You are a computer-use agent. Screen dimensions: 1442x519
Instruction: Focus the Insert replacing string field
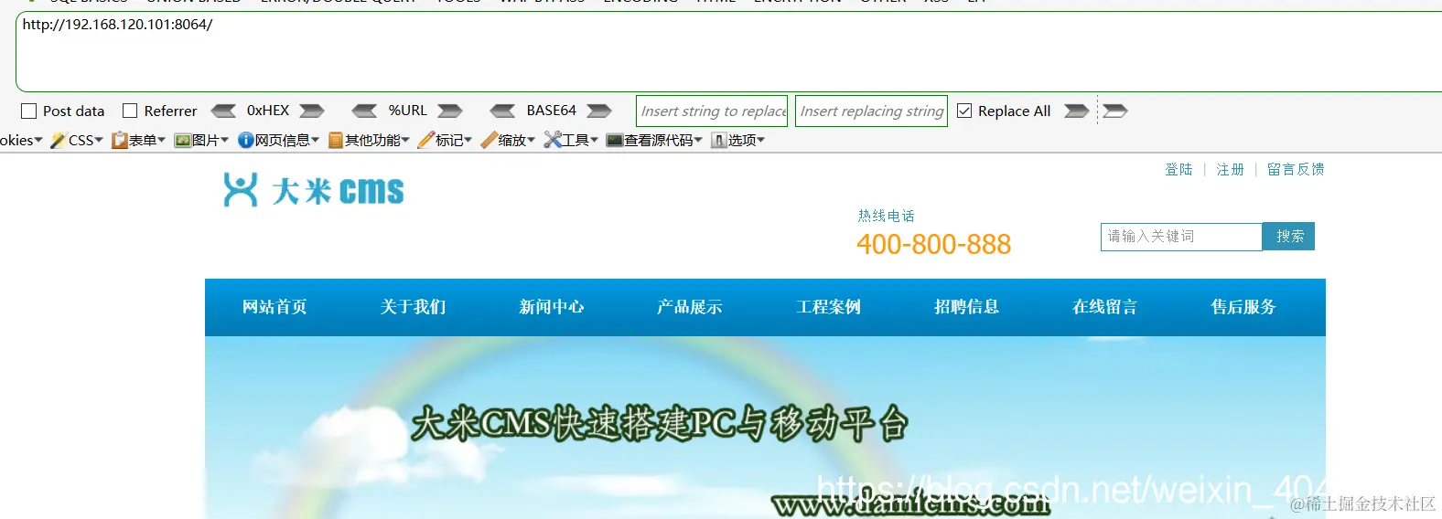pyautogui.click(x=871, y=111)
